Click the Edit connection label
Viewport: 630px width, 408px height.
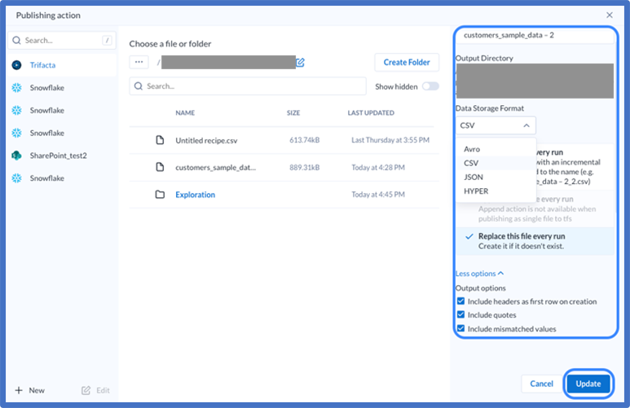pos(103,390)
